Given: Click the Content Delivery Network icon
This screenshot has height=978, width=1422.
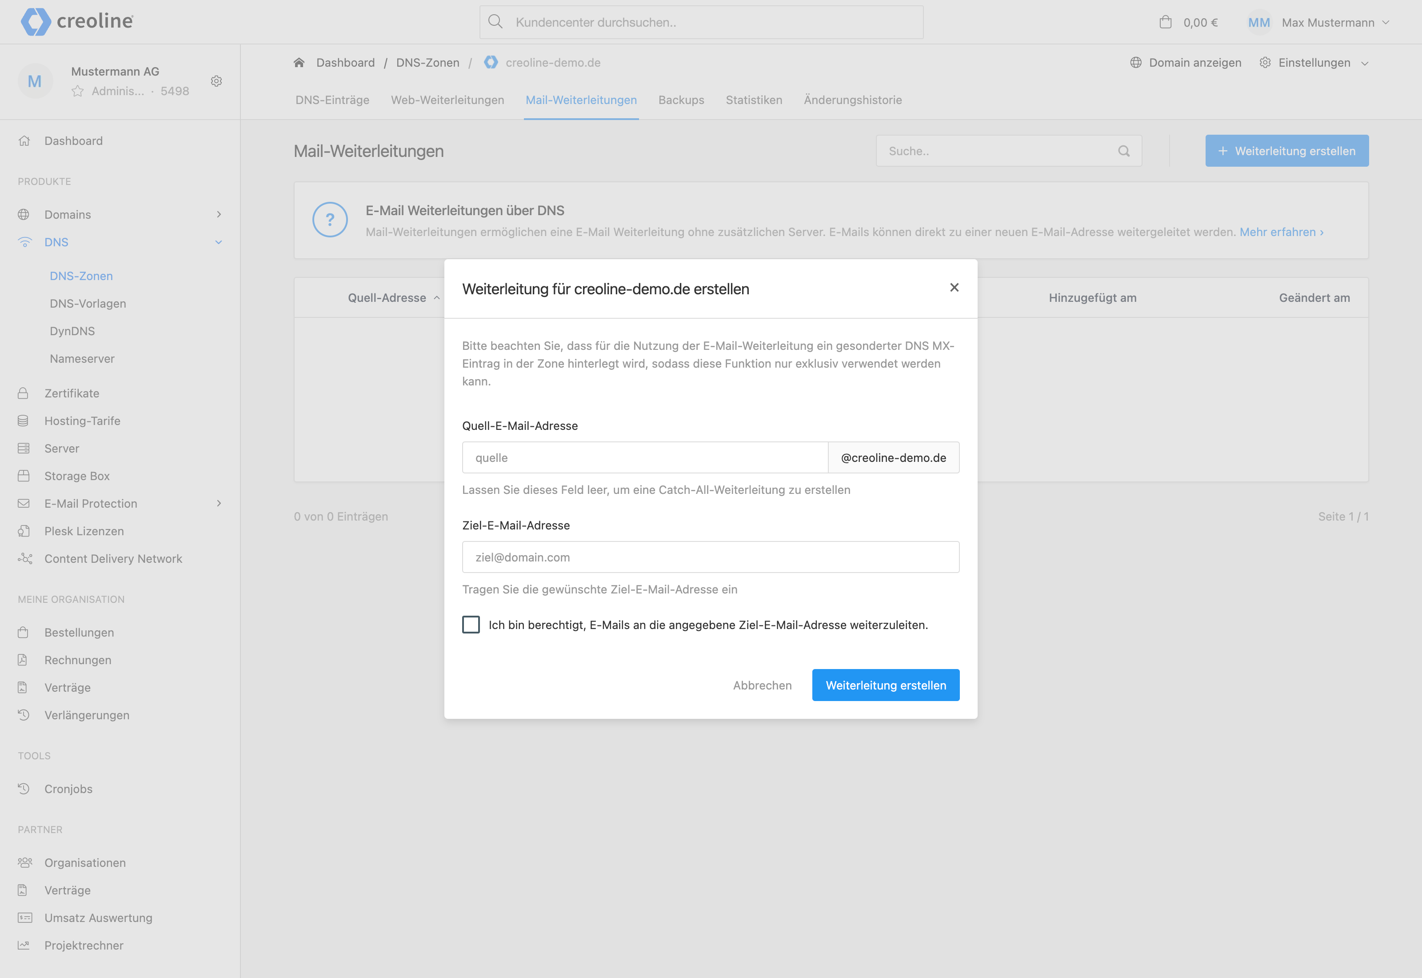Looking at the screenshot, I should [x=24, y=558].
